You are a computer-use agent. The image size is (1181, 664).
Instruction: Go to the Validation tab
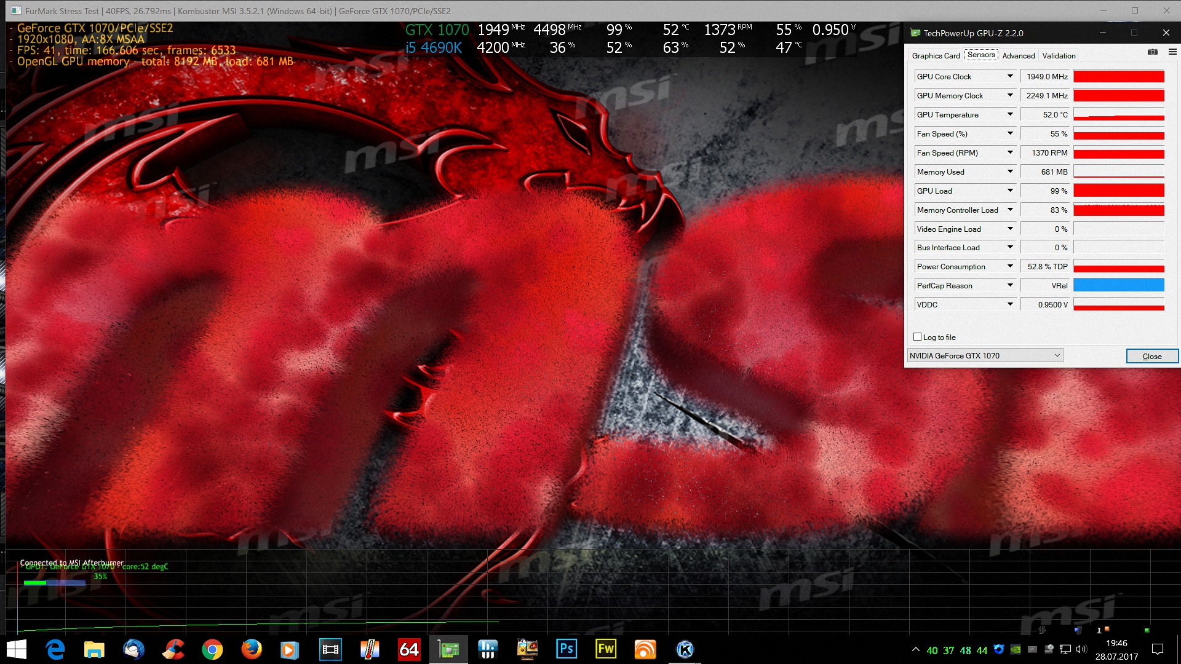click(x=1059, y=55)
